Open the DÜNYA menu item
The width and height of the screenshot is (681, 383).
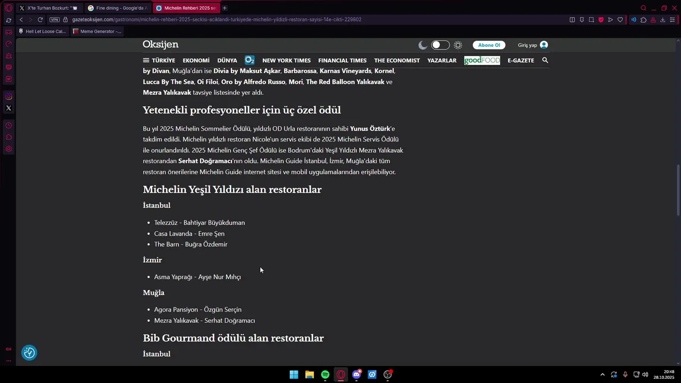coord(227,61)
